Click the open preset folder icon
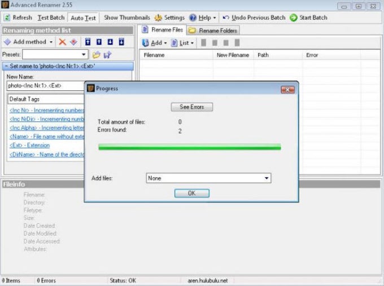The height and width of the screenshot is (286, 384). (96, 55)
